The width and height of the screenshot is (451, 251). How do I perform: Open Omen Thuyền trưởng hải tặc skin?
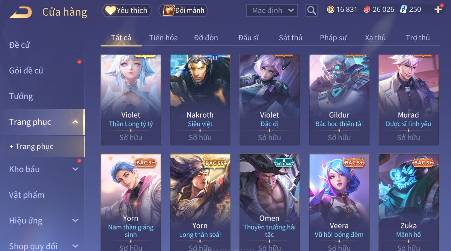(270, 202)
